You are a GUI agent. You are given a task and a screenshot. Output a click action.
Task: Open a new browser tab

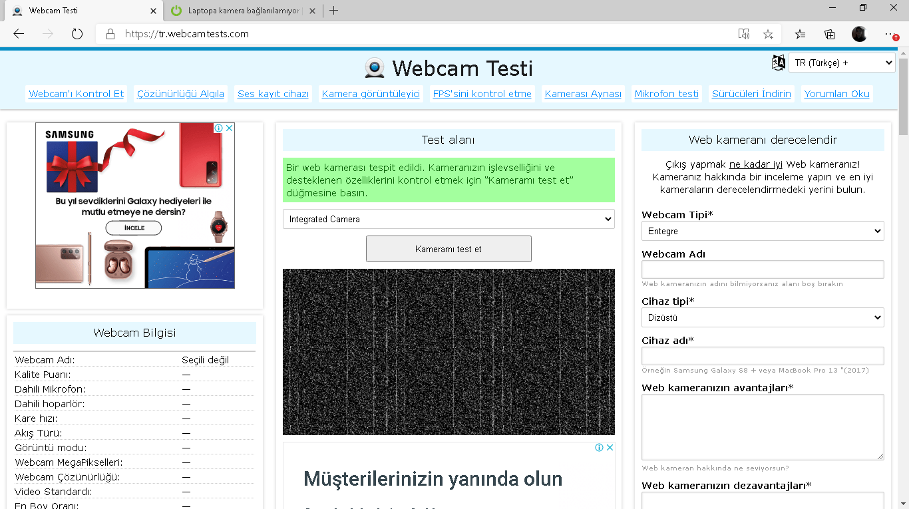334,11
